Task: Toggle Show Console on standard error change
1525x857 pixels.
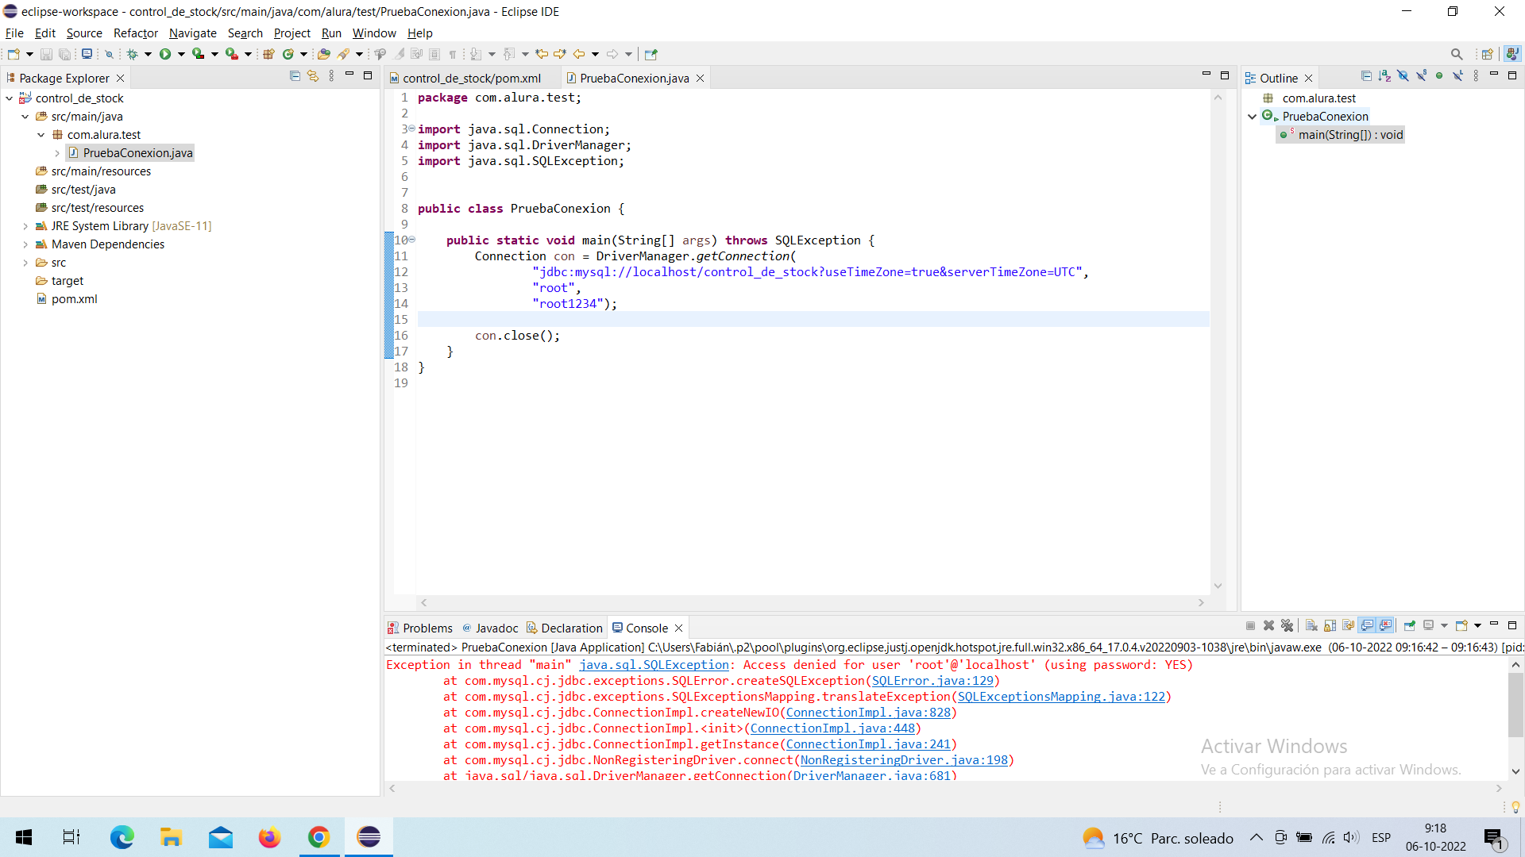Action: [x=1386, y=626]
